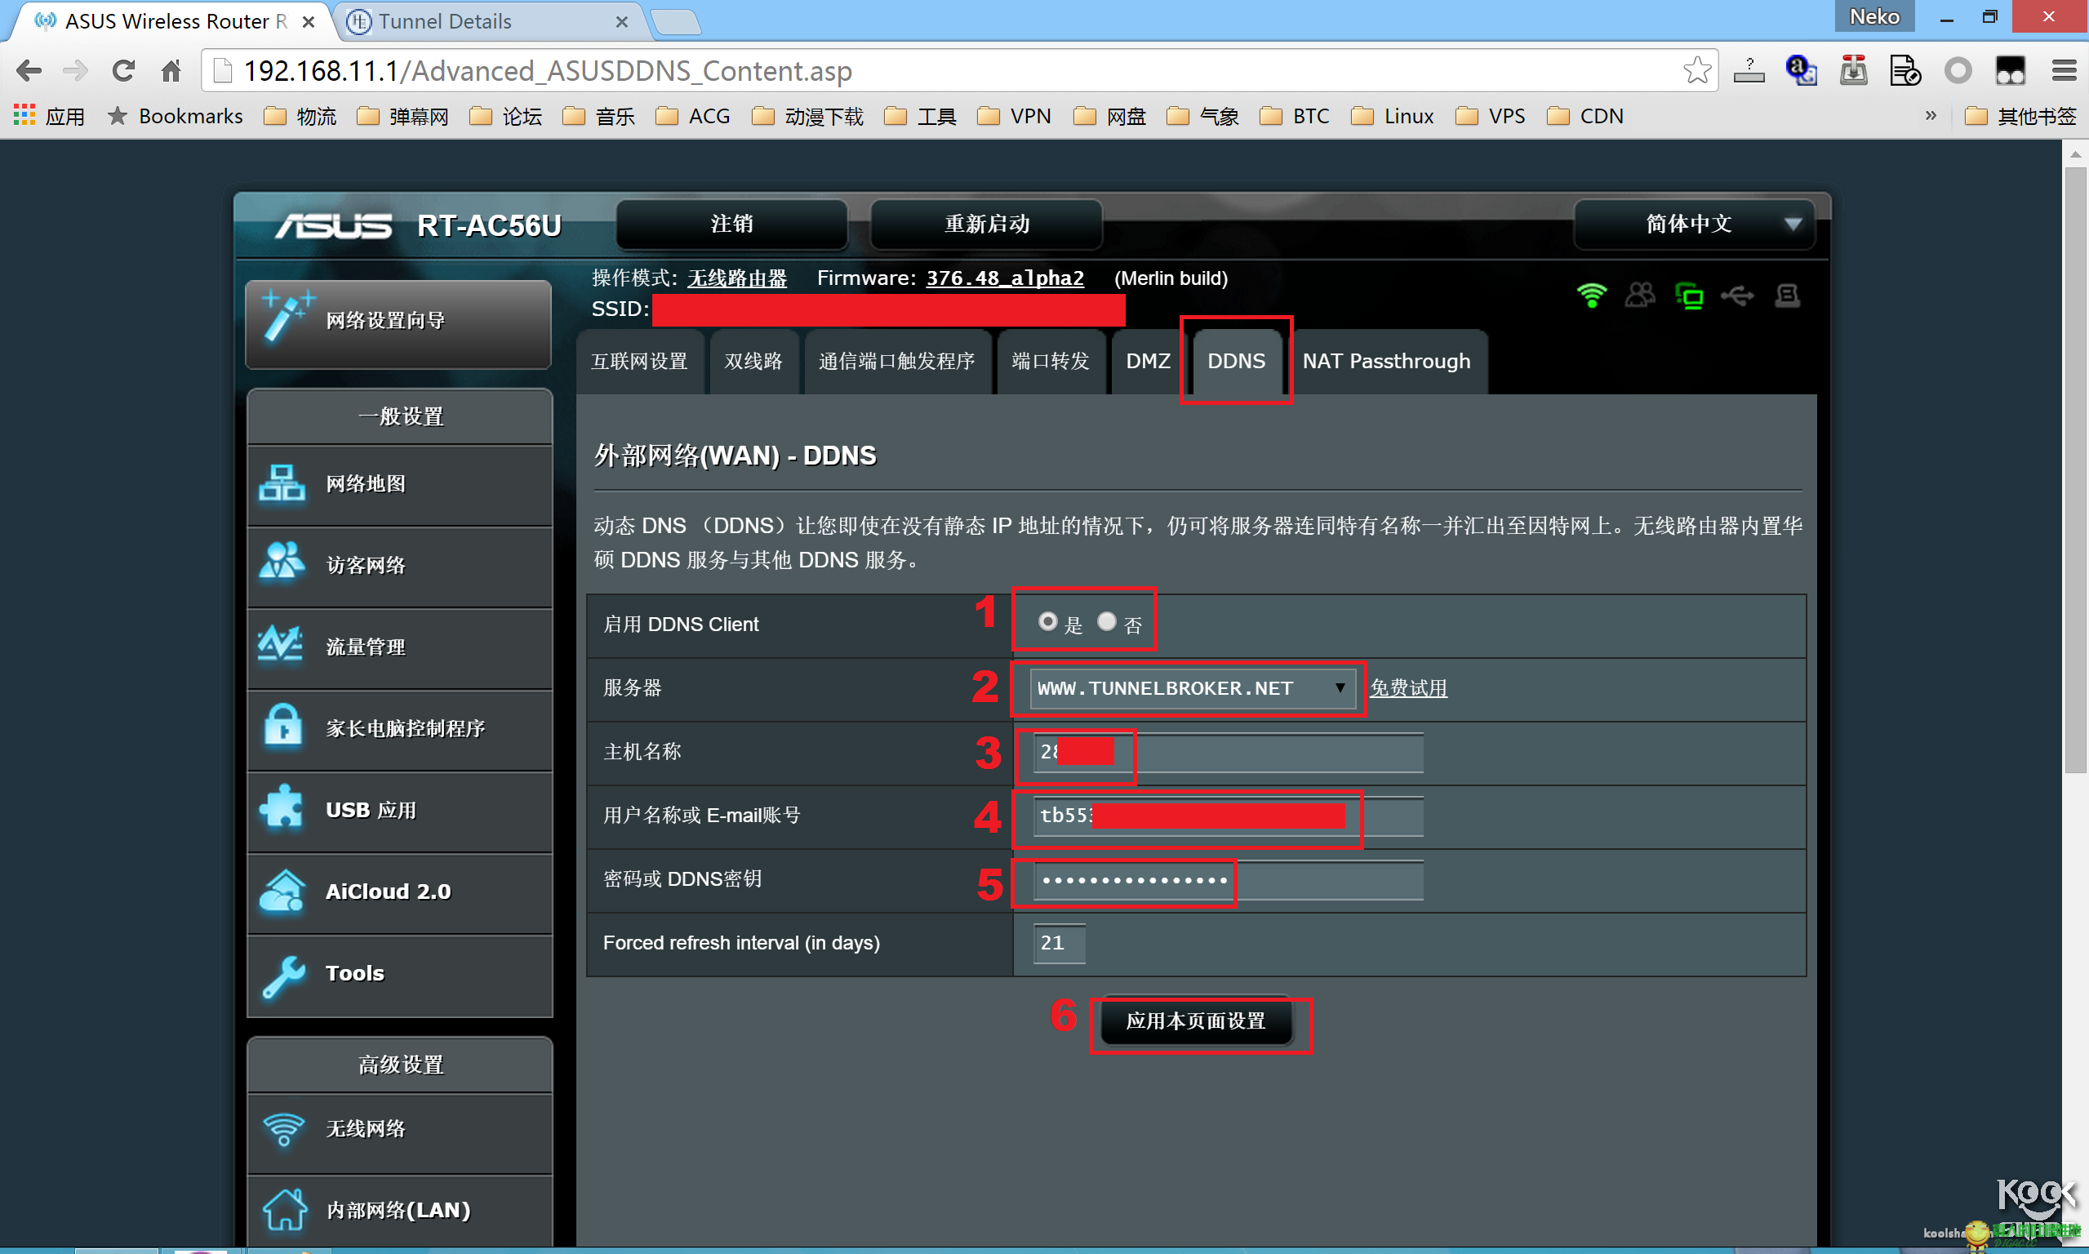The height and width of the screenshot is (1254, 2089).
Task: Click 注销 logout button
Action: coord(731,224)
